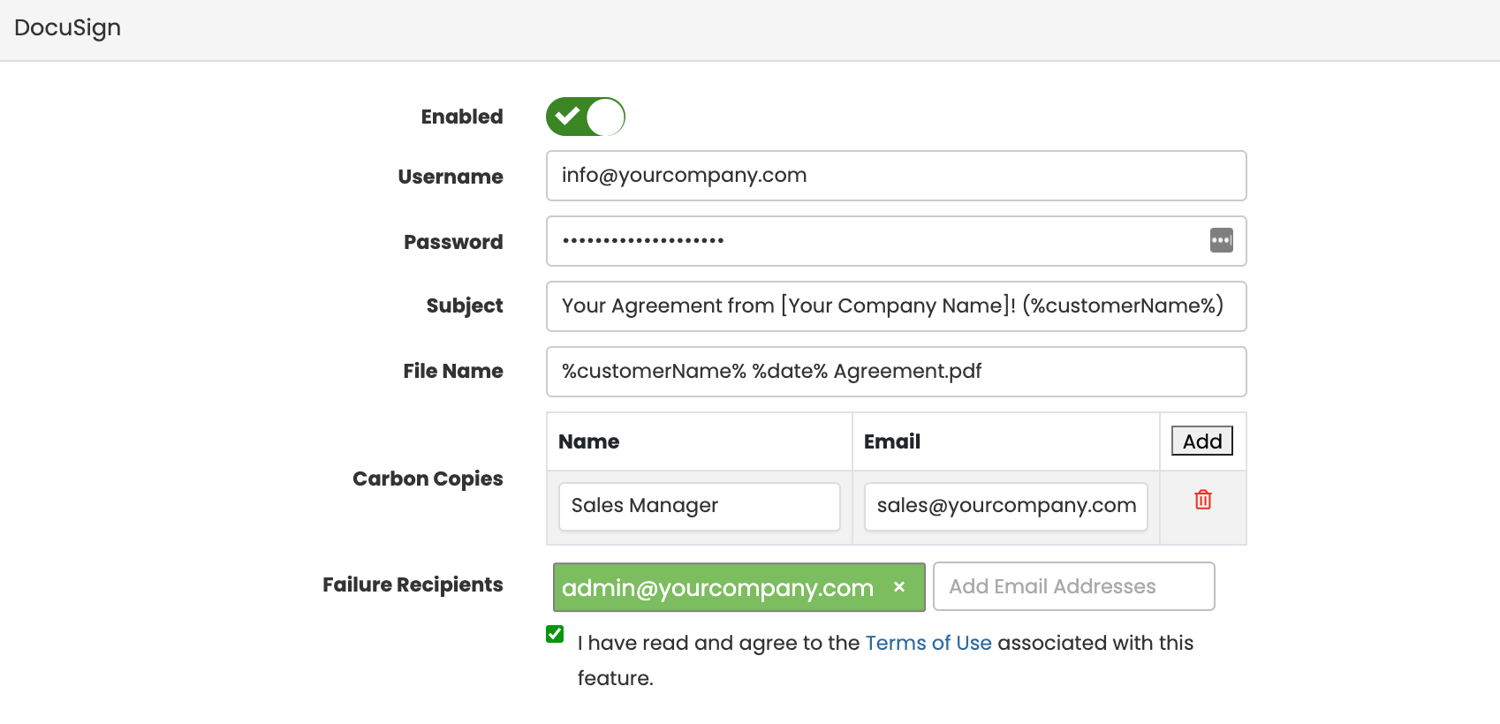Open the Terms of Use link
1500x724 pixels.
point(928,643)
